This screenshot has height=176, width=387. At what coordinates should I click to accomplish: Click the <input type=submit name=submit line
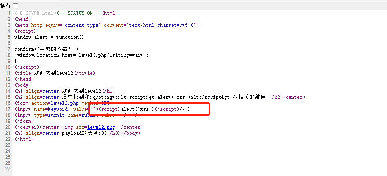(x=77, y=115)
